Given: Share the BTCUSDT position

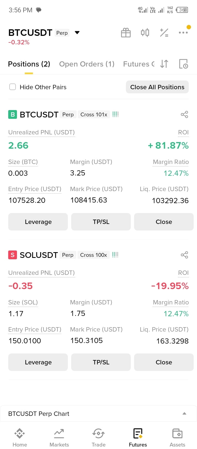Looking at the screenshot, I should 184,114.
